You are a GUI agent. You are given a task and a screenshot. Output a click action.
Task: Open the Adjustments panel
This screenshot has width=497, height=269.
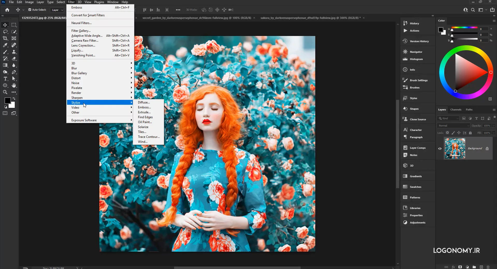coord(418,222)
